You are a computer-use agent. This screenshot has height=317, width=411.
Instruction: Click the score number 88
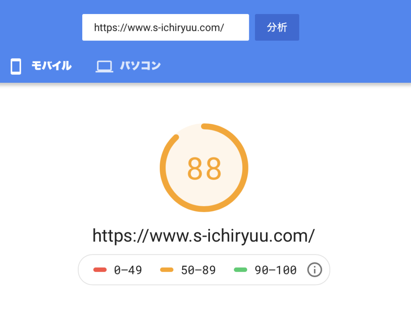tap(204, 168)
